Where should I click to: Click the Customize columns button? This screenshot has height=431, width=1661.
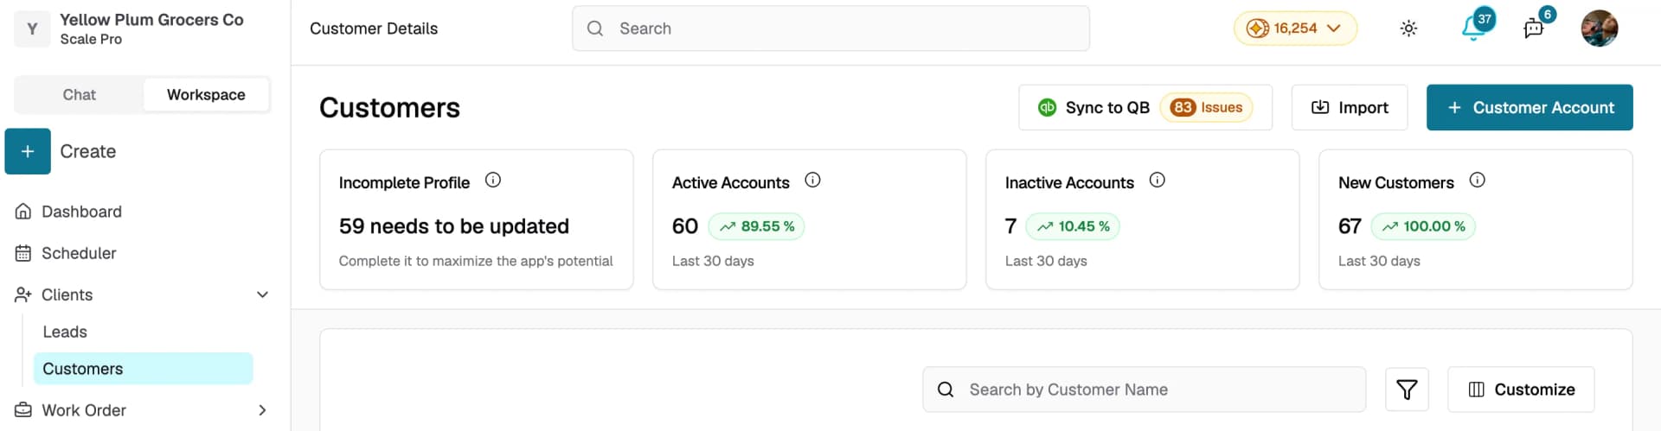[x=1521, y=390]
